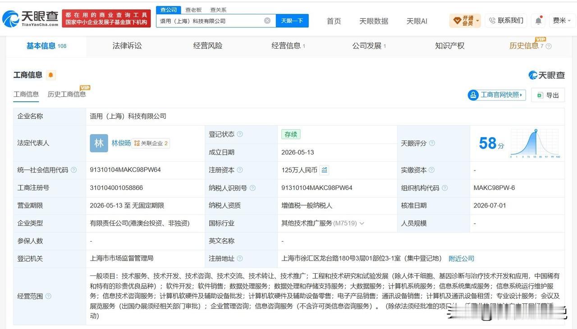The width and height of the screenshot is (577, 329).
Task: Switch to the 查老板 search mode
Action: (193, 10)
